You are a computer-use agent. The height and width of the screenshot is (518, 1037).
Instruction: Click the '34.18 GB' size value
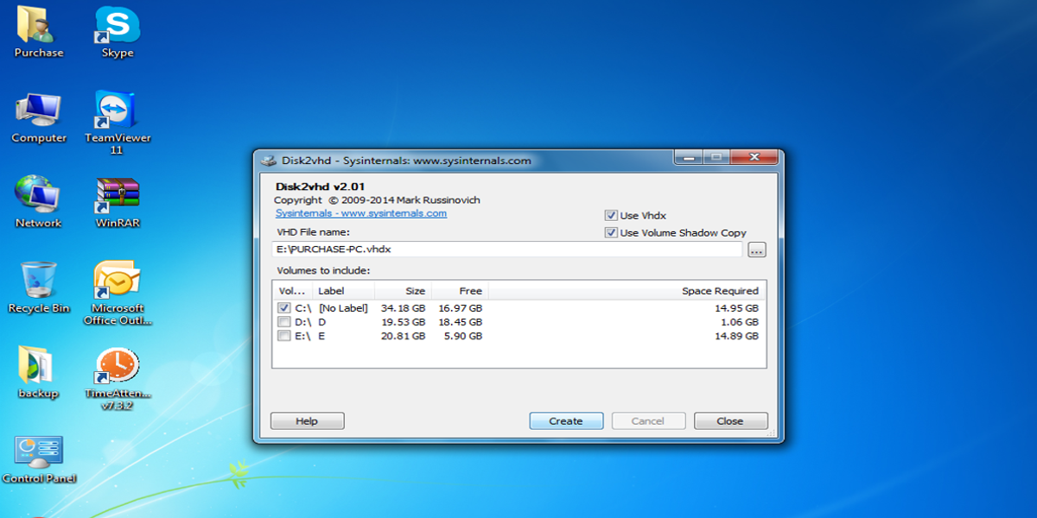403,308
